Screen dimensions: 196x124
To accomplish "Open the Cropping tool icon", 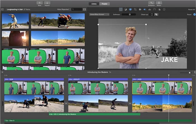I will click(135, 9).
